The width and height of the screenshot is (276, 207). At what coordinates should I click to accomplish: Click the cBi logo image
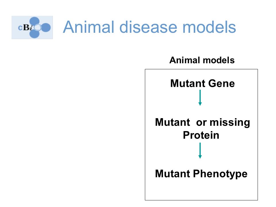(x=32, y=28)
